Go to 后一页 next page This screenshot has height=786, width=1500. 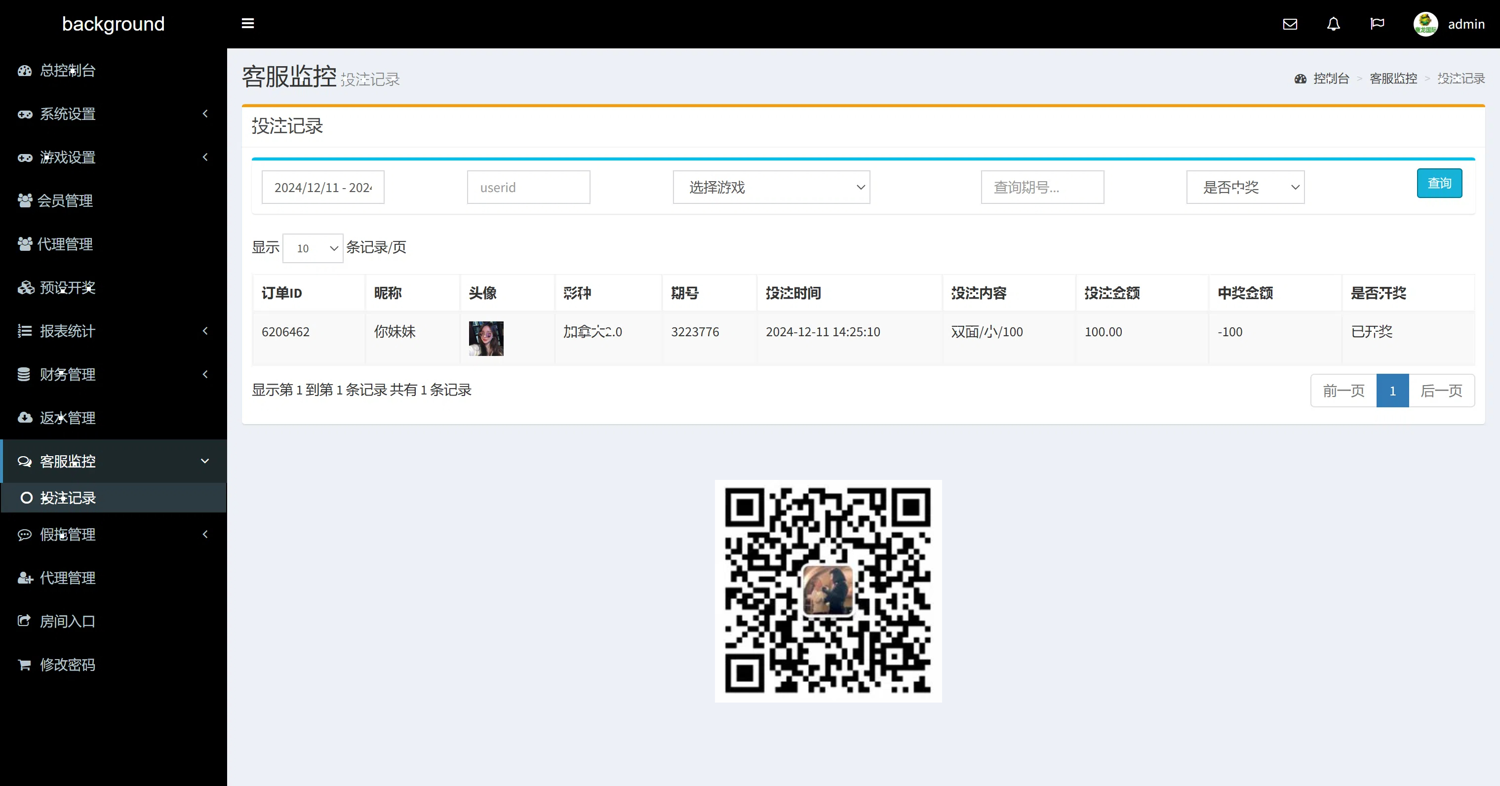pos(1441,391)
